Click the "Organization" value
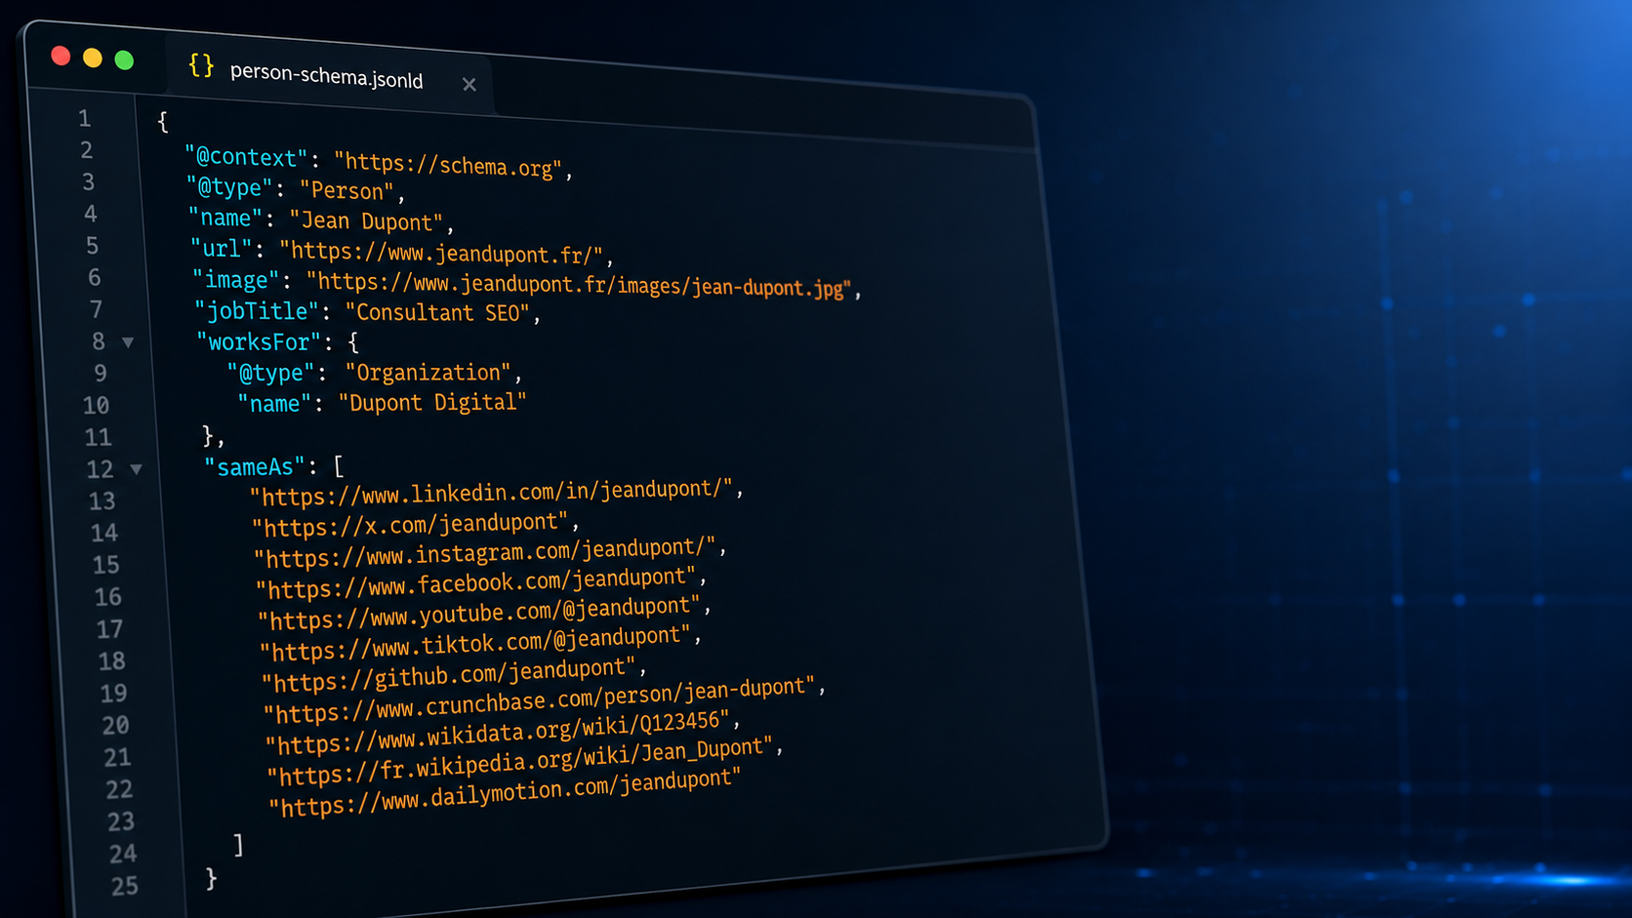Screen dimensions: 1632x918 (428, 373)
